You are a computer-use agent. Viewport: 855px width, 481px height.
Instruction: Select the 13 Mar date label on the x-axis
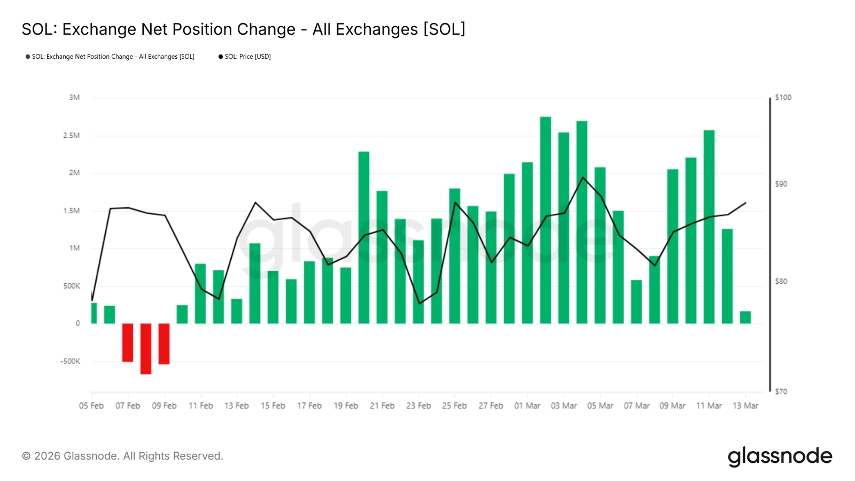tap(745, 406)
